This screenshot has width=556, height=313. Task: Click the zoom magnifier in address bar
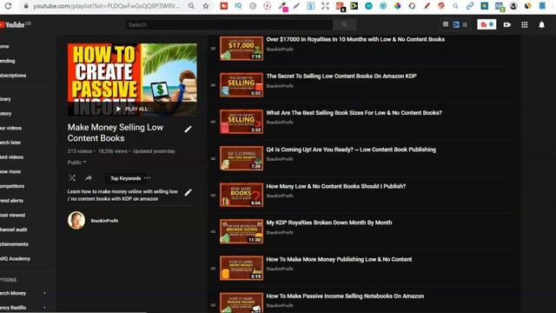pyautogui.click(x=191, y=6)
